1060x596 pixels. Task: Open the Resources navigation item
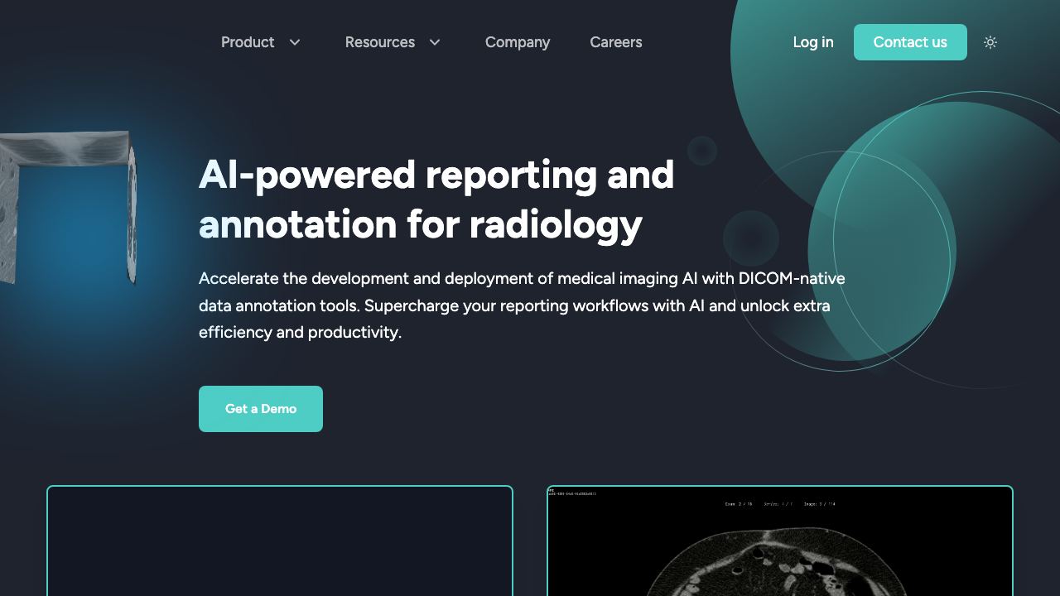[380, 42]
